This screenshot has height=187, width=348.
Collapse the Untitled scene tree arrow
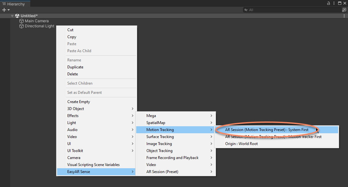pos(12,16)
